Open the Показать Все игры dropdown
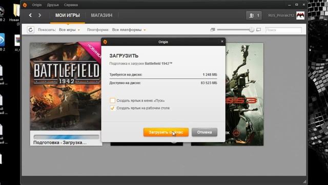 [x=69, y=30]
